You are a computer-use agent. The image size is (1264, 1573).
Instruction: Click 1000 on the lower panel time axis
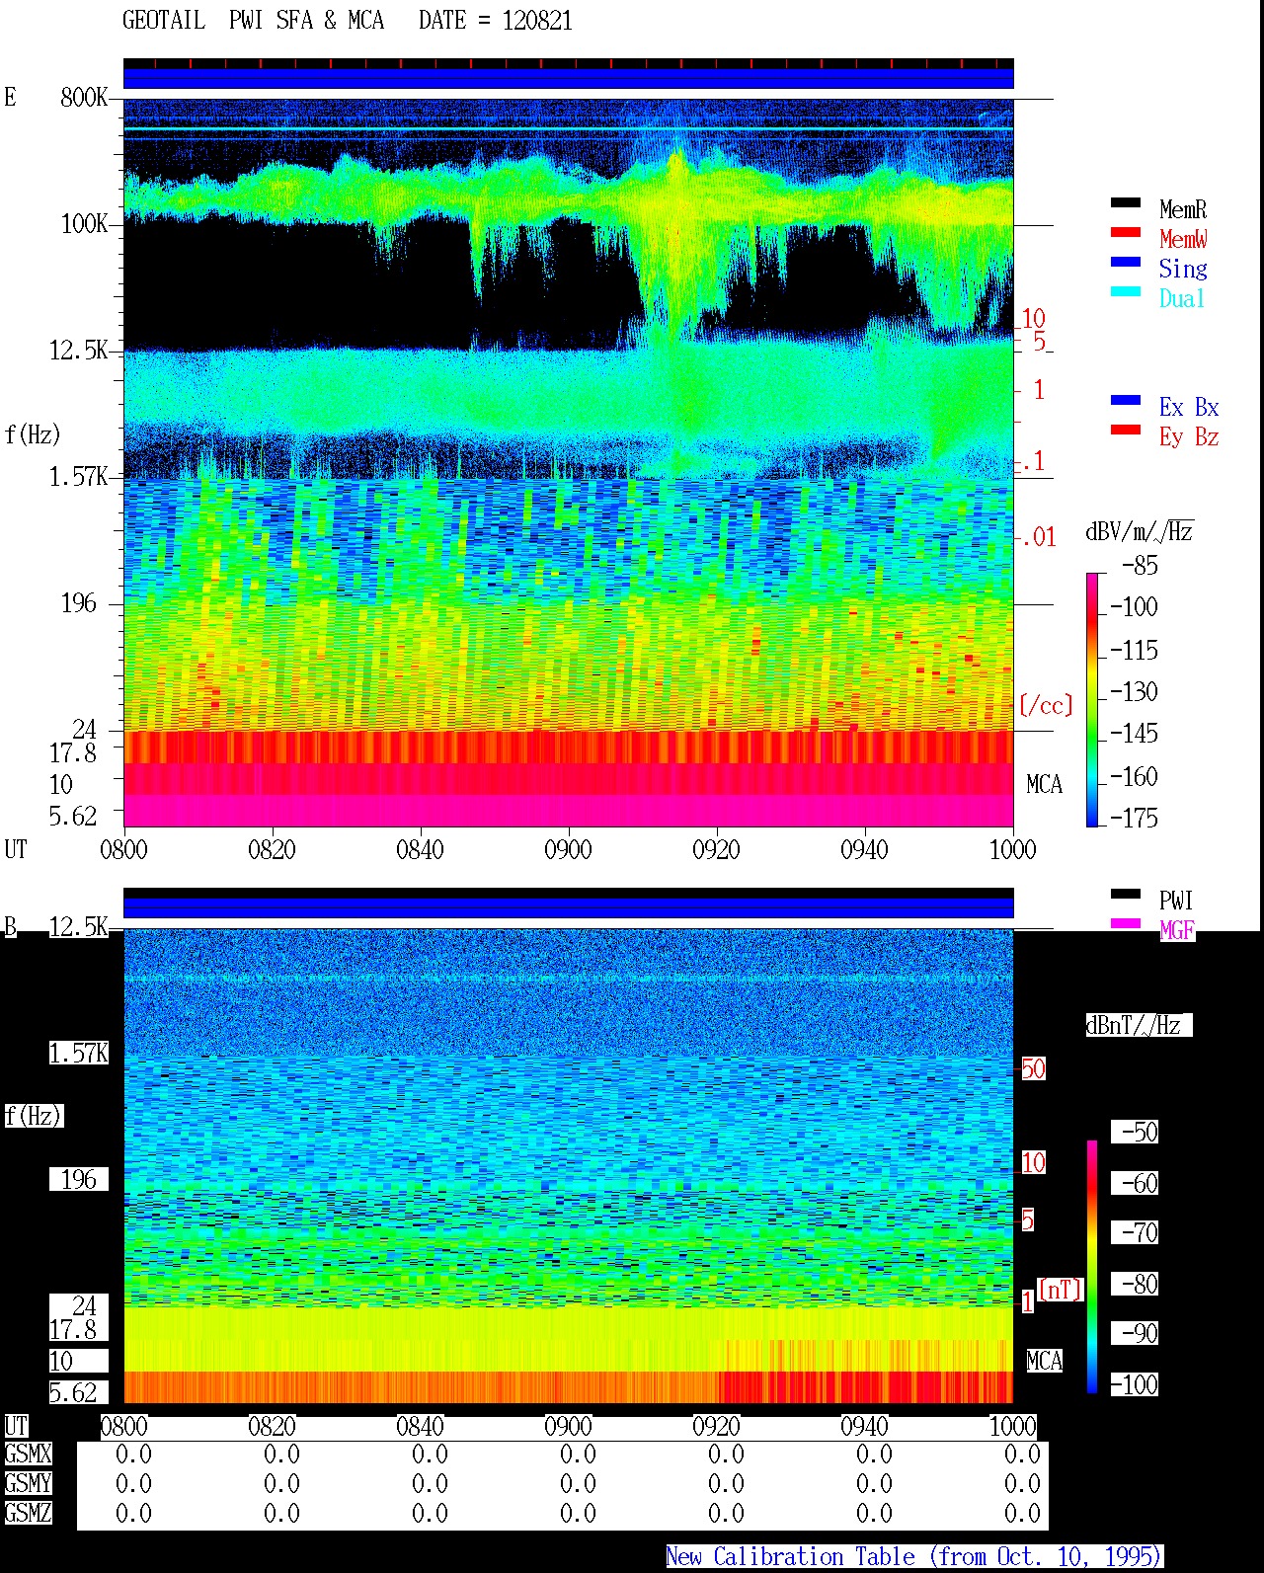tap(1012, 1427)
